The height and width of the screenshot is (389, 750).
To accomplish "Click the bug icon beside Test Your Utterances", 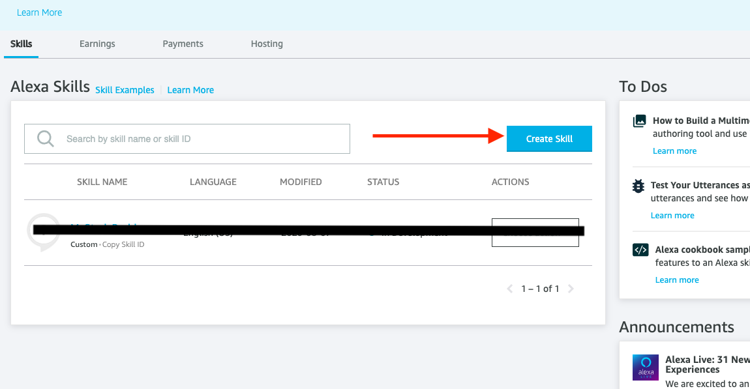I will pos(638,186).
